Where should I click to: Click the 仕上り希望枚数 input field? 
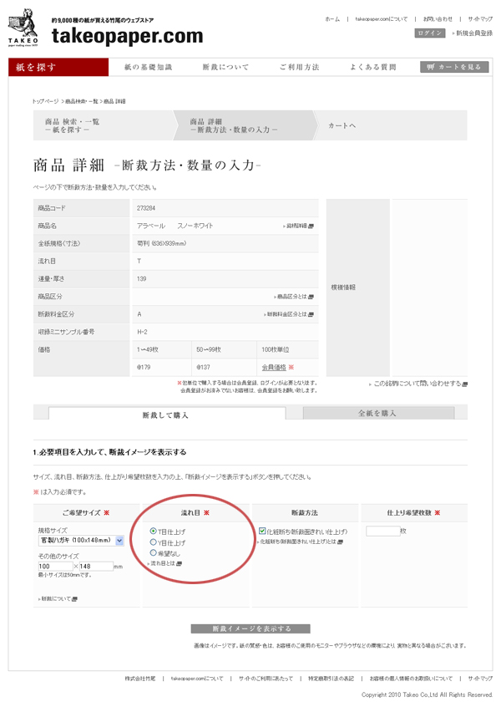point(382,531)
